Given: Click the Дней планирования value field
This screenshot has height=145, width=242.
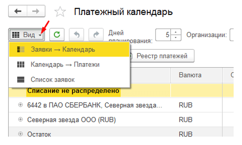Looking at the screenshot, I should coord(163,35).
